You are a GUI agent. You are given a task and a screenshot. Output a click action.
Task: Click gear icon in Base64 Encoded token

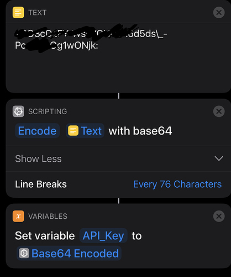24,253
